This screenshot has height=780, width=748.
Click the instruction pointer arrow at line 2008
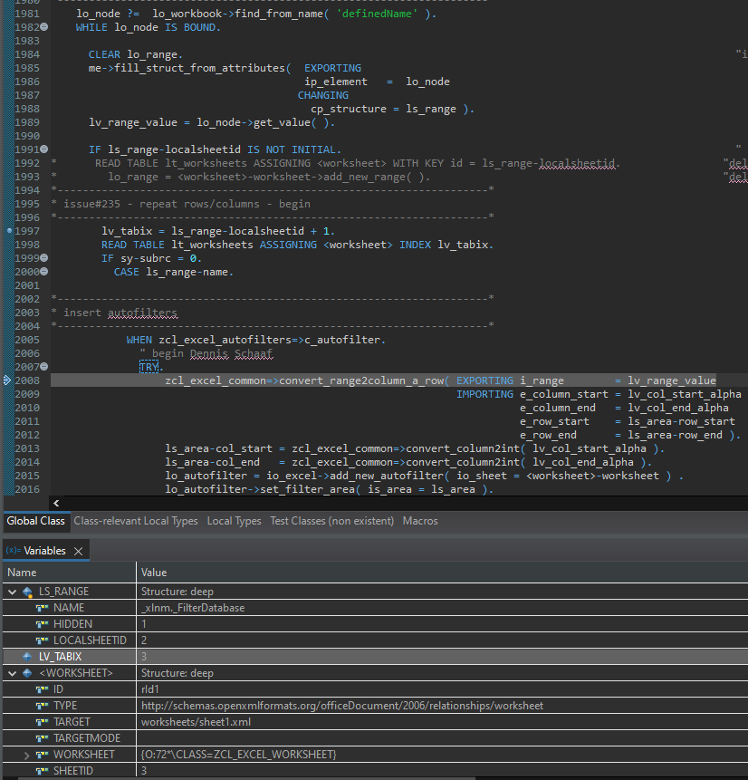point(6,380)
